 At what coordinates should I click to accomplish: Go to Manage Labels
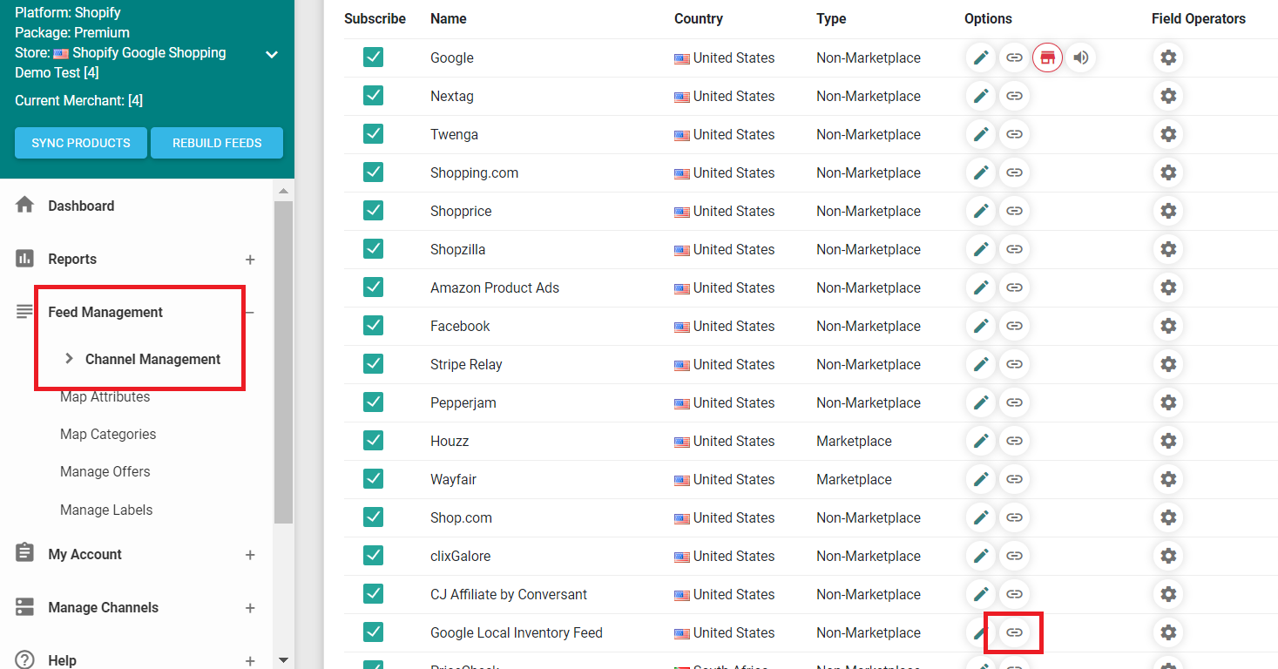pos(106,510)
